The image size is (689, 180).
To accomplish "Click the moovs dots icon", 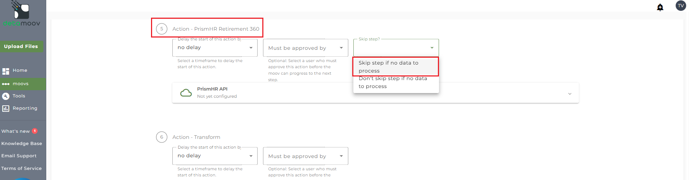I will click(5, 84).
